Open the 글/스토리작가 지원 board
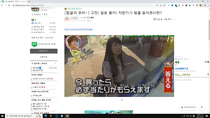Screen dimensions: 210x118 [x=40, y=106]
